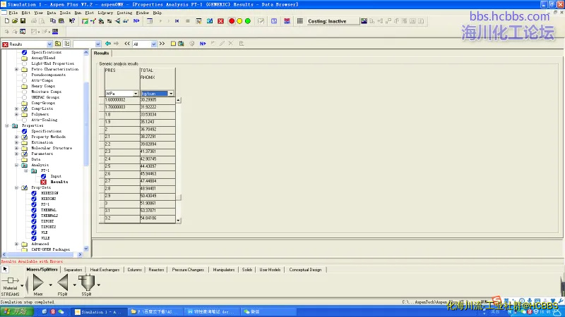Open the Tools menu

65,13
